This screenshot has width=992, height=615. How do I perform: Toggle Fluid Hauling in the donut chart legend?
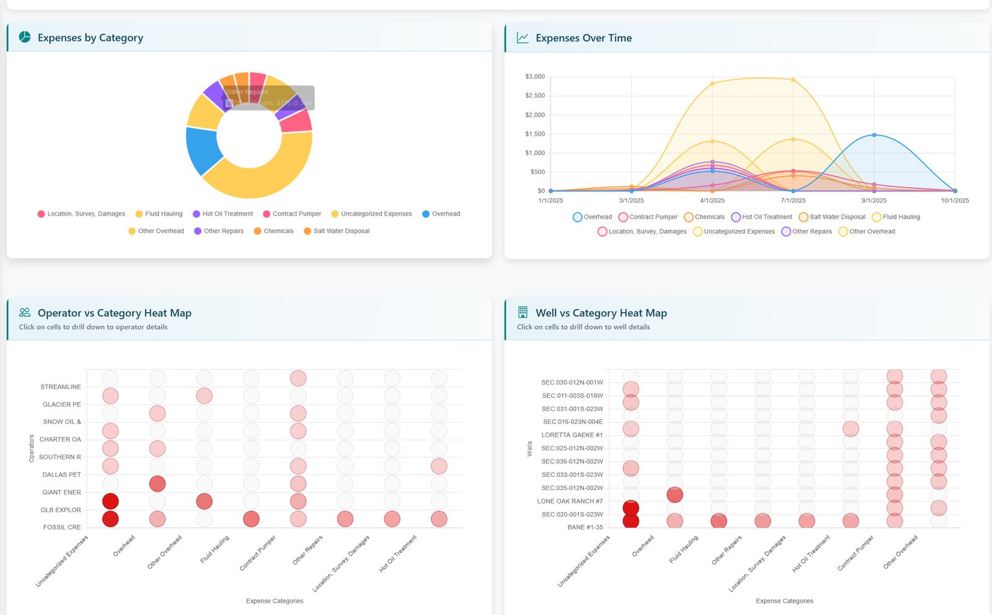[159, 214]
